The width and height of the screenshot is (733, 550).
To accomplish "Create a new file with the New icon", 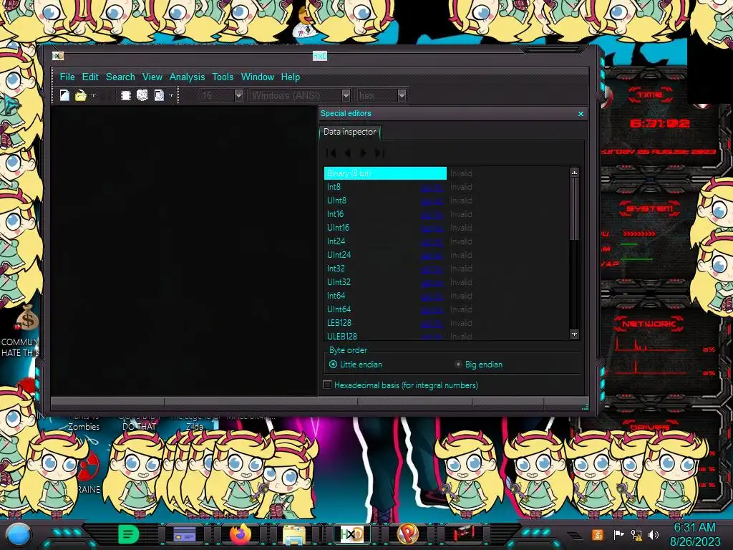I will (64, 95).
